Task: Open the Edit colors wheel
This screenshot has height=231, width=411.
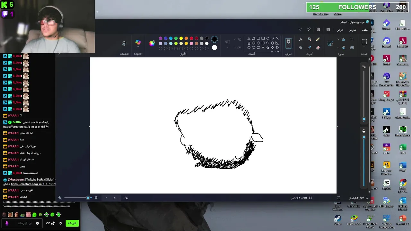Action: click(152, 43)
